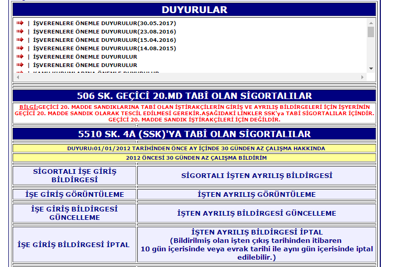The height and width of the screenshot is (267, 396).
Task: Open Sigortalı İşe Giriş Bildirgesi
Action: click(74, 175)
